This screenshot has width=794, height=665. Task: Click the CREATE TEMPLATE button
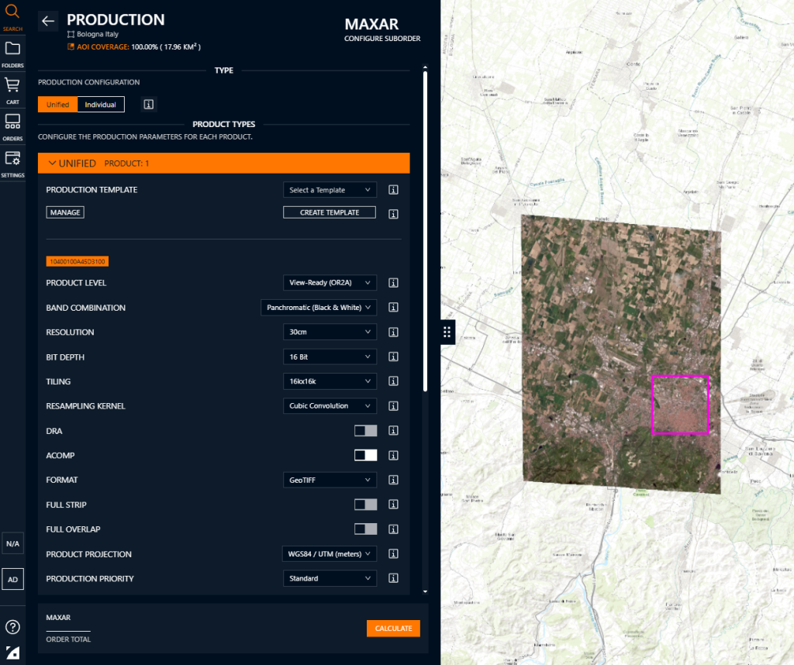330,212
